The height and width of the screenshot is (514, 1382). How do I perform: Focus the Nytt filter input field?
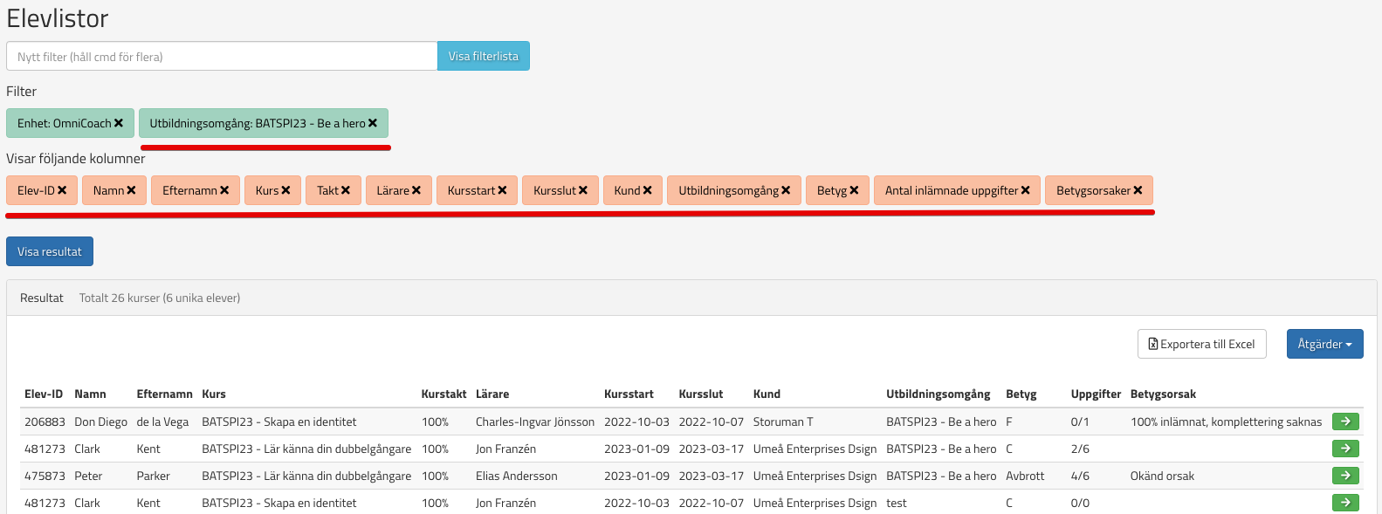[222, 56]
